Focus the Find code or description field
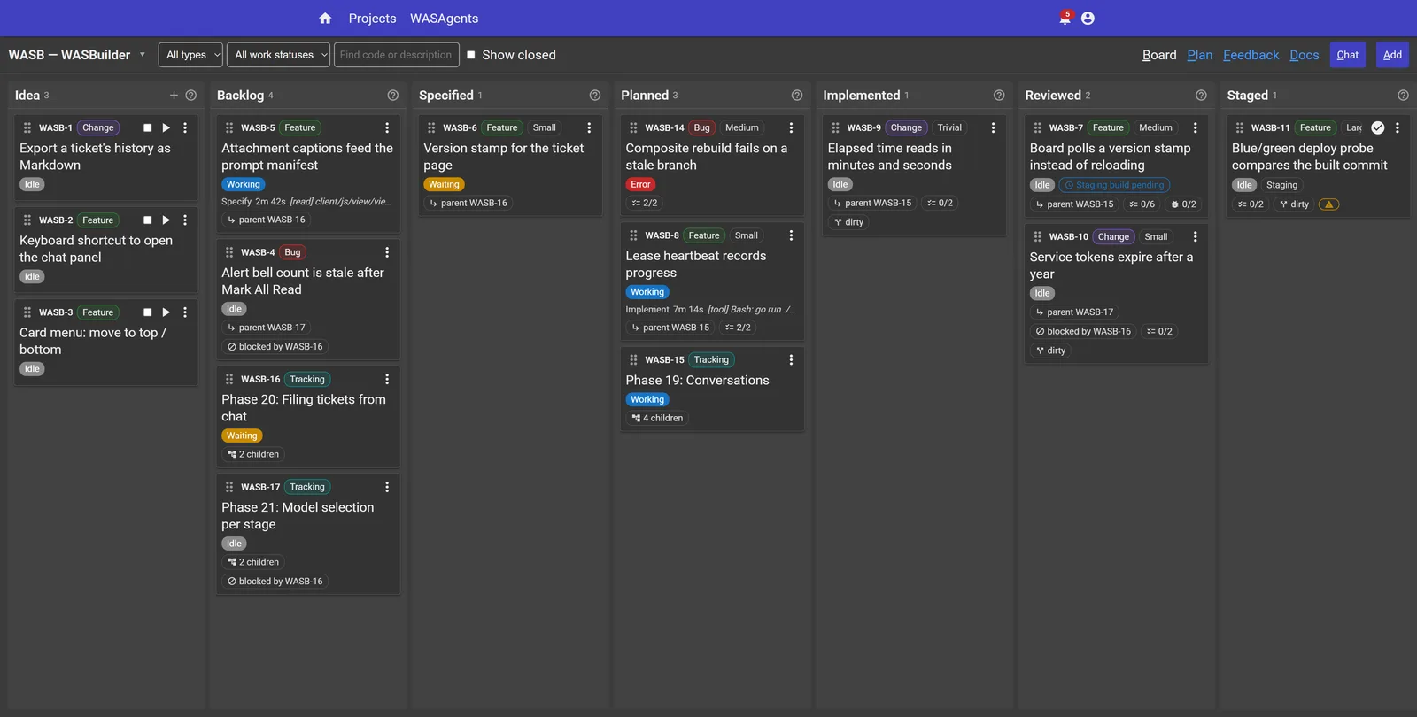This screenshot has width=1417, height=717. 396,55
